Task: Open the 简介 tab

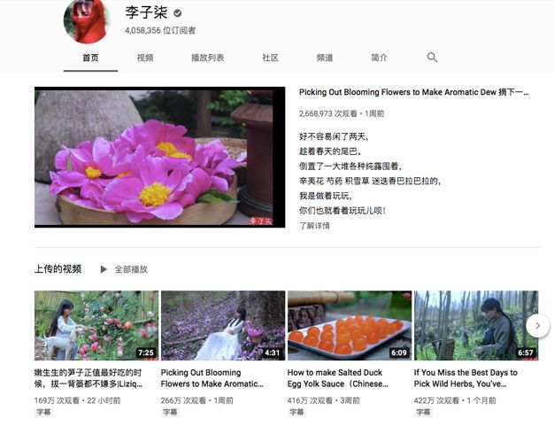Action: click(379, 58)
